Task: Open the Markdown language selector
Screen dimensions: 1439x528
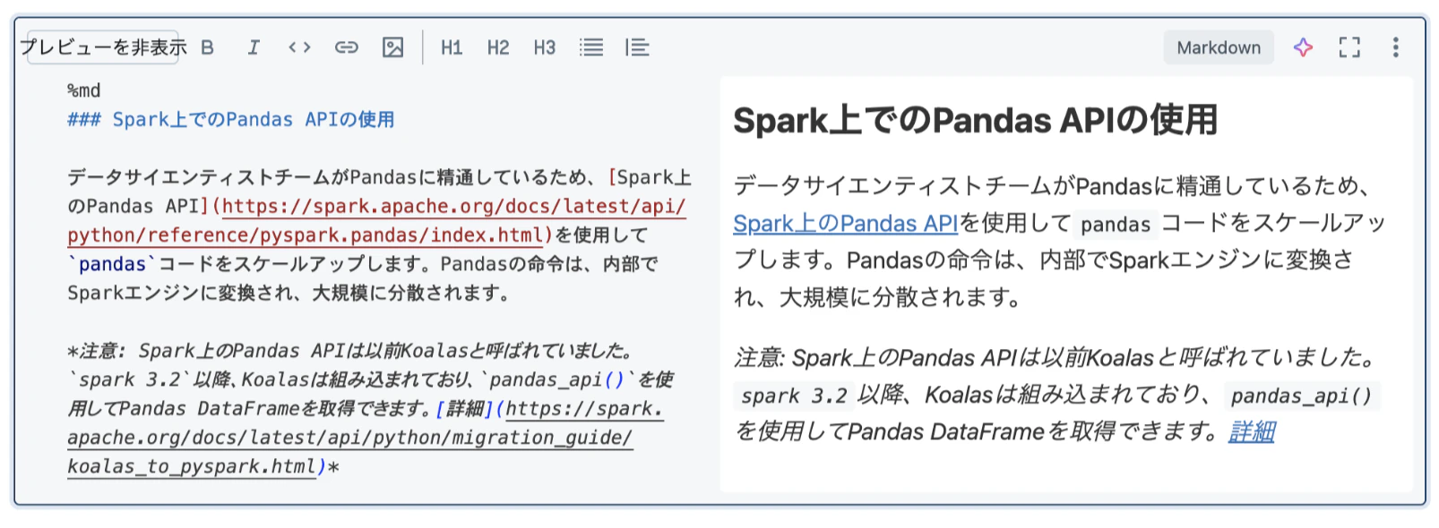Action: [x=1219, y=47]
